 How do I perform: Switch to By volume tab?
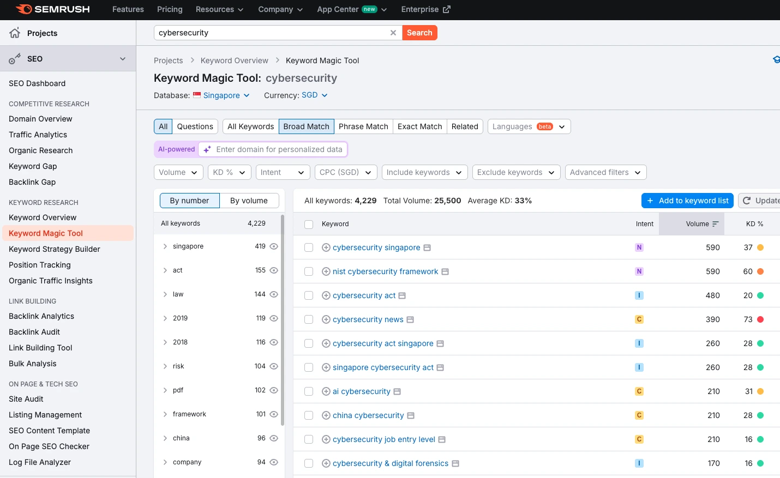click(x=249, y=201)
